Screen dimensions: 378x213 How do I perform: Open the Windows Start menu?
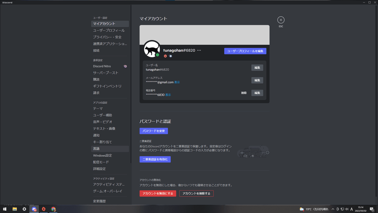coord(5,209)
